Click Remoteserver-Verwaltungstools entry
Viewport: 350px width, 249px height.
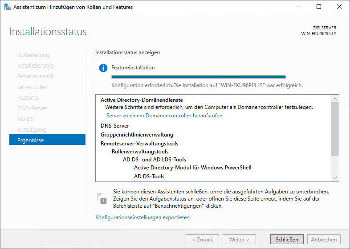click(139, 144)
